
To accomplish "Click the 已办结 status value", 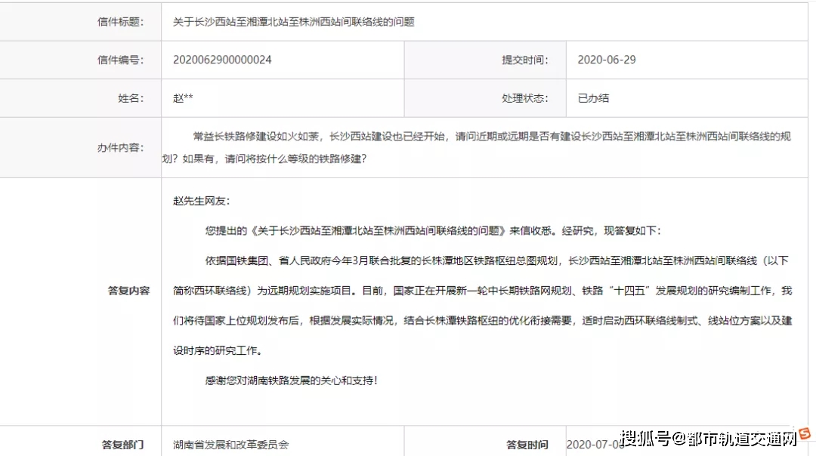I will point(593,98).
